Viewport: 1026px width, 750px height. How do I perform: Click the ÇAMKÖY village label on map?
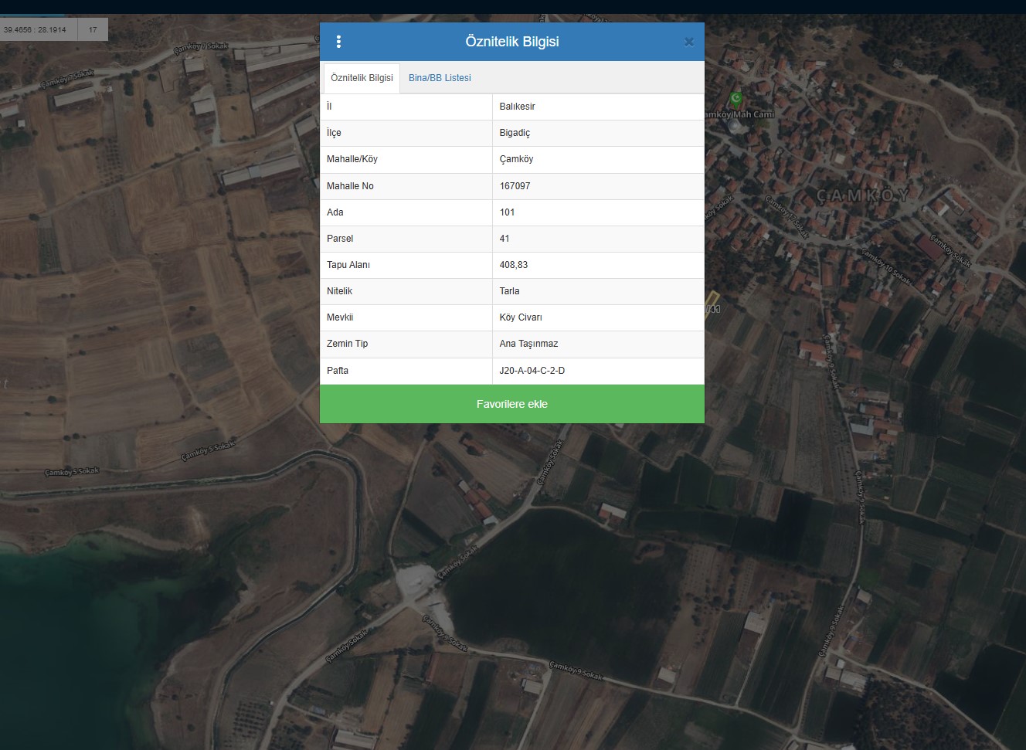pyautogui.click(x=863, y=195)
